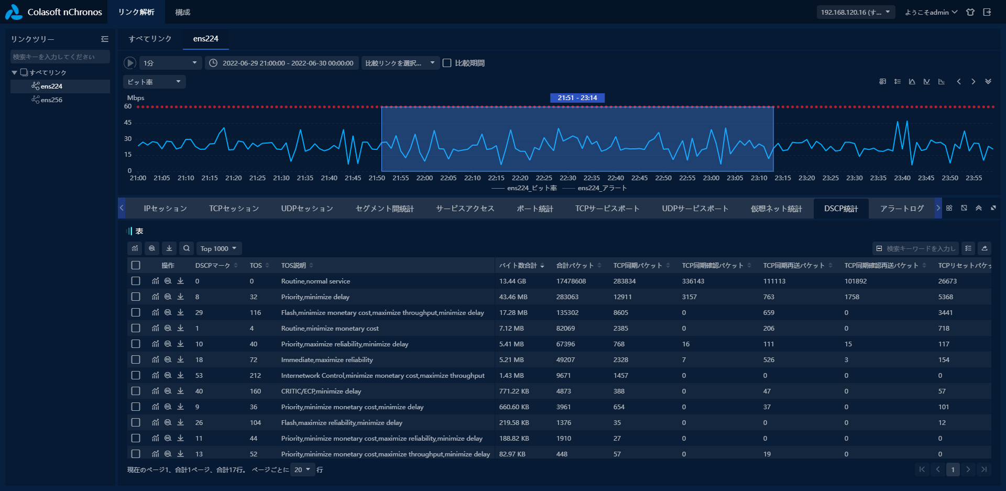Viewport: 1006px width, 491px height.
Task: Select ens256 in the link tree
Action: point(51,100)
